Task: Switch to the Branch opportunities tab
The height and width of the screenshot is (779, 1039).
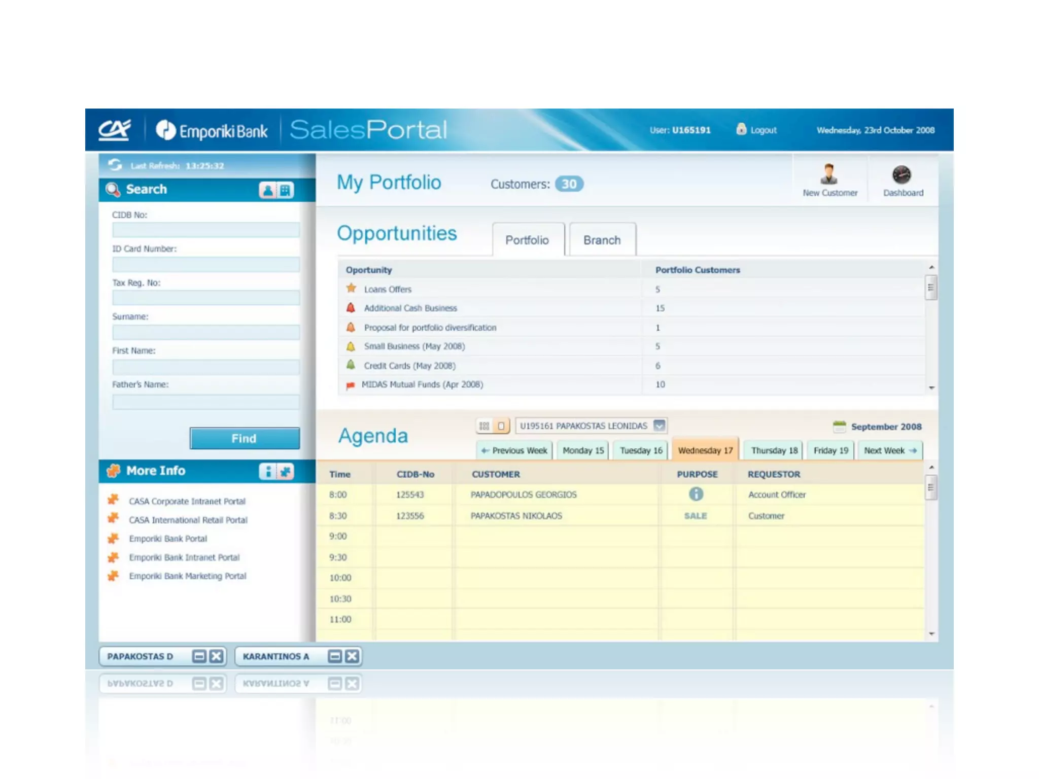Action: (602, 240)
